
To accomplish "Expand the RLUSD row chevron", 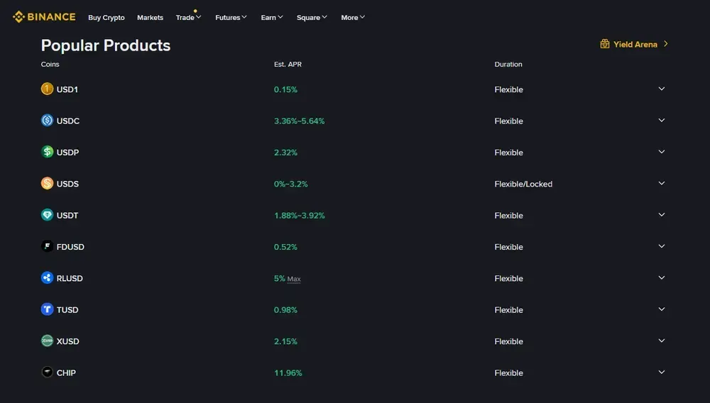I will [662, 277].
